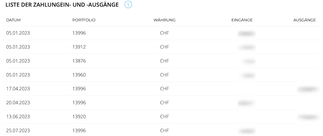The height and width of the screenshot is (136, 323).
Task: Select the 13.06.2023 date cell
Action: (x=18, y=117)
